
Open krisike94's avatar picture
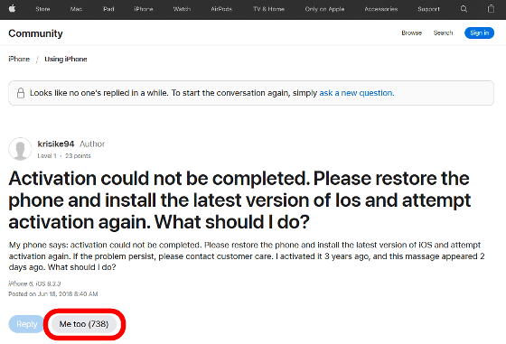[x=20, y=149]
